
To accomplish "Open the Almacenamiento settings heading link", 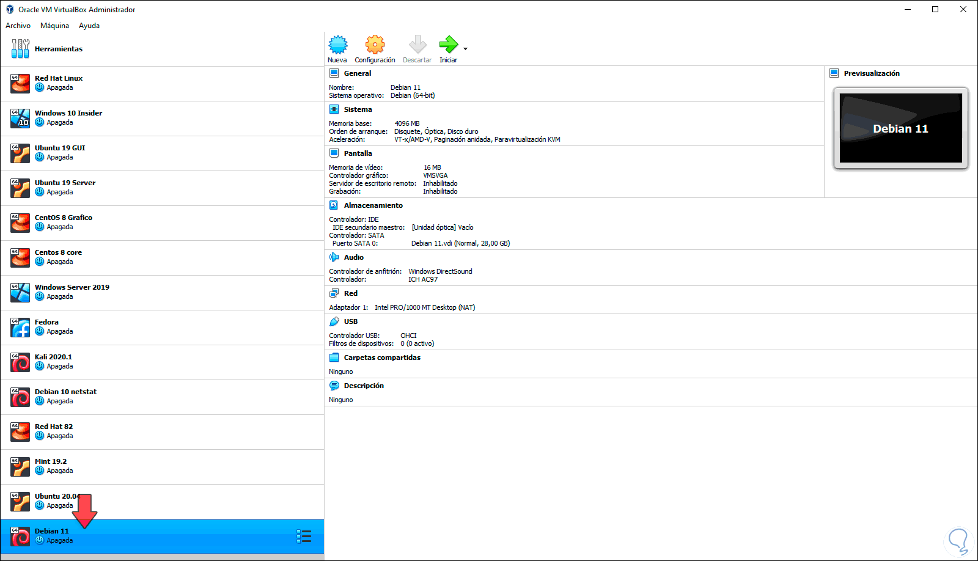I will pos(373,205).
